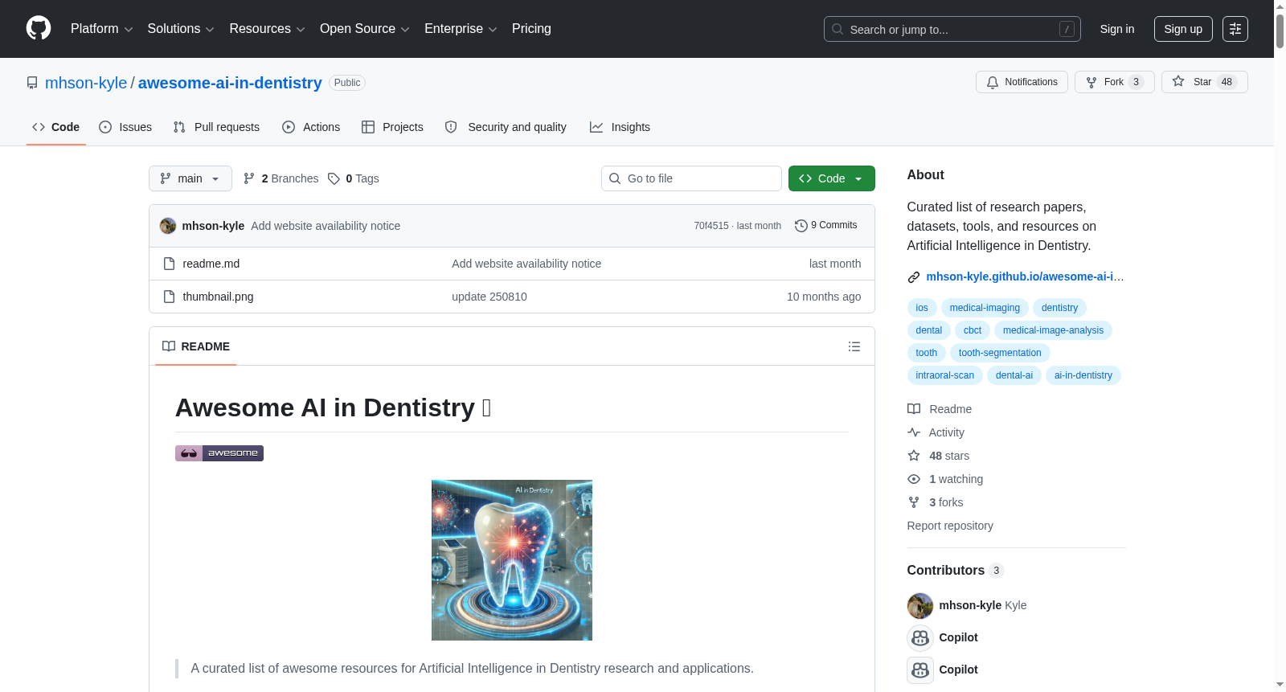Open the green Code dropdown button
The height and width of the screenshot is (692, 1286).
pyautogui.click(x=832, y=178)
